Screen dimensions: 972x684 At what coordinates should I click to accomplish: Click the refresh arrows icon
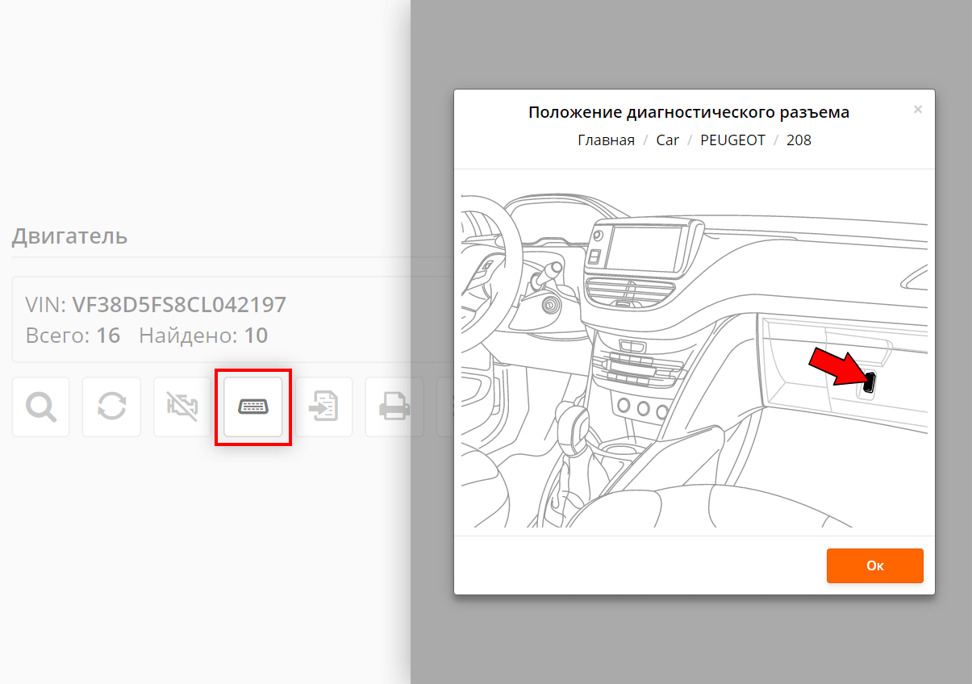coord(111,407)
